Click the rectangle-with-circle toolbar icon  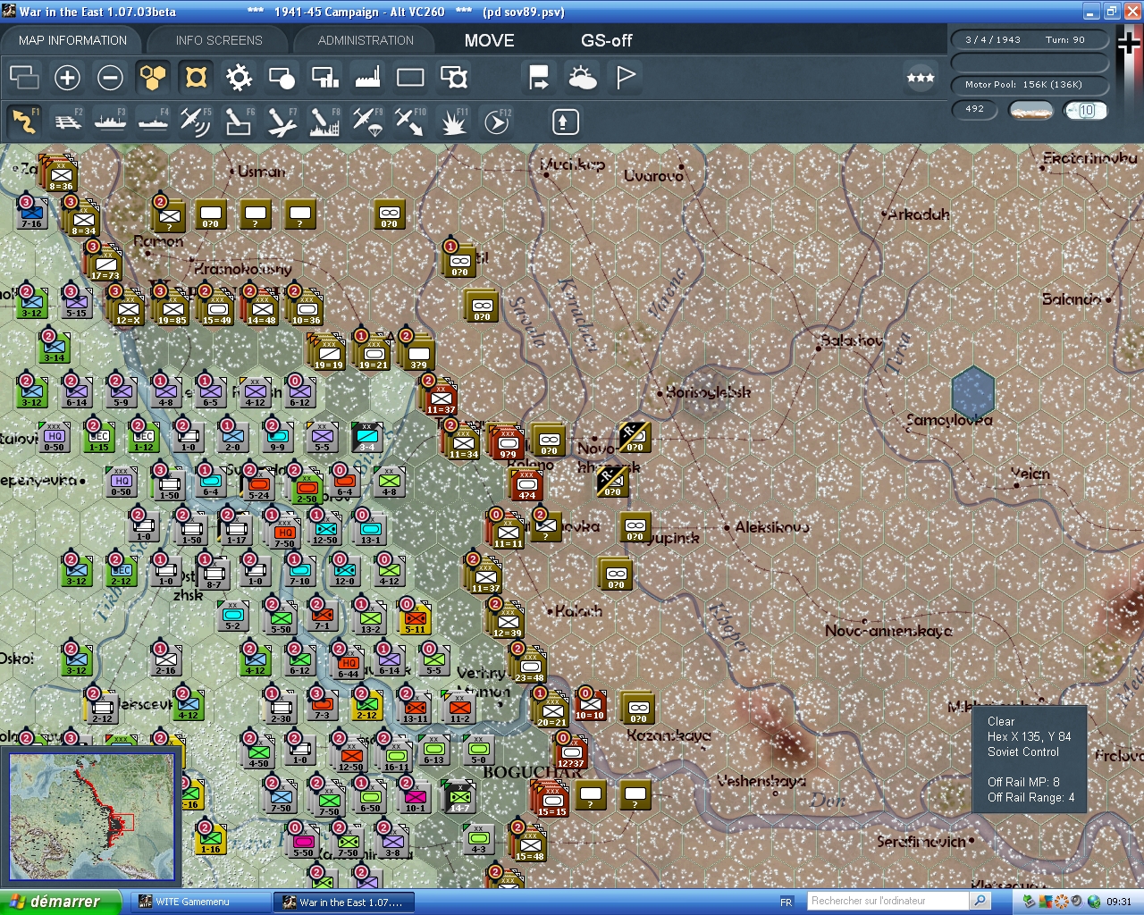click(x=282, y=78)
